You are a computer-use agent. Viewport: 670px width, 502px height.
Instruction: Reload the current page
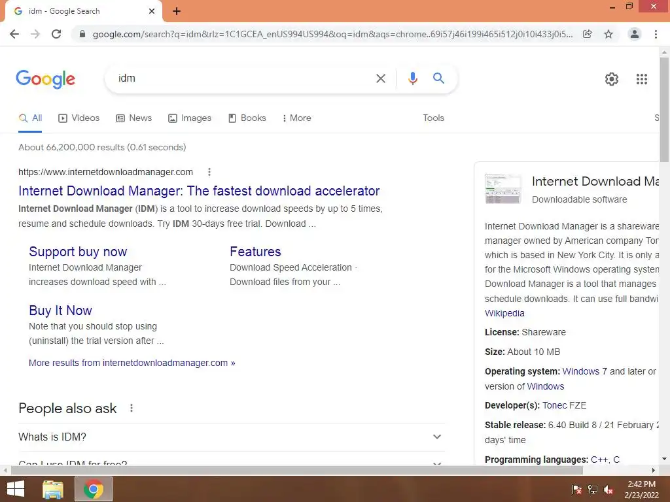(56, 34)
